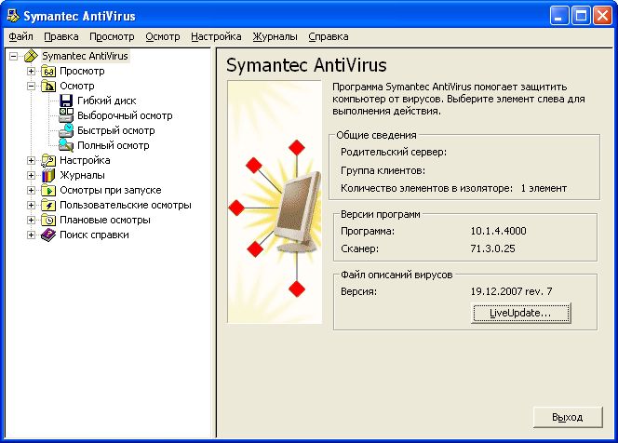618x443 pixels.
Task: Collapse the Осмотр tree node
Action: 32,86
